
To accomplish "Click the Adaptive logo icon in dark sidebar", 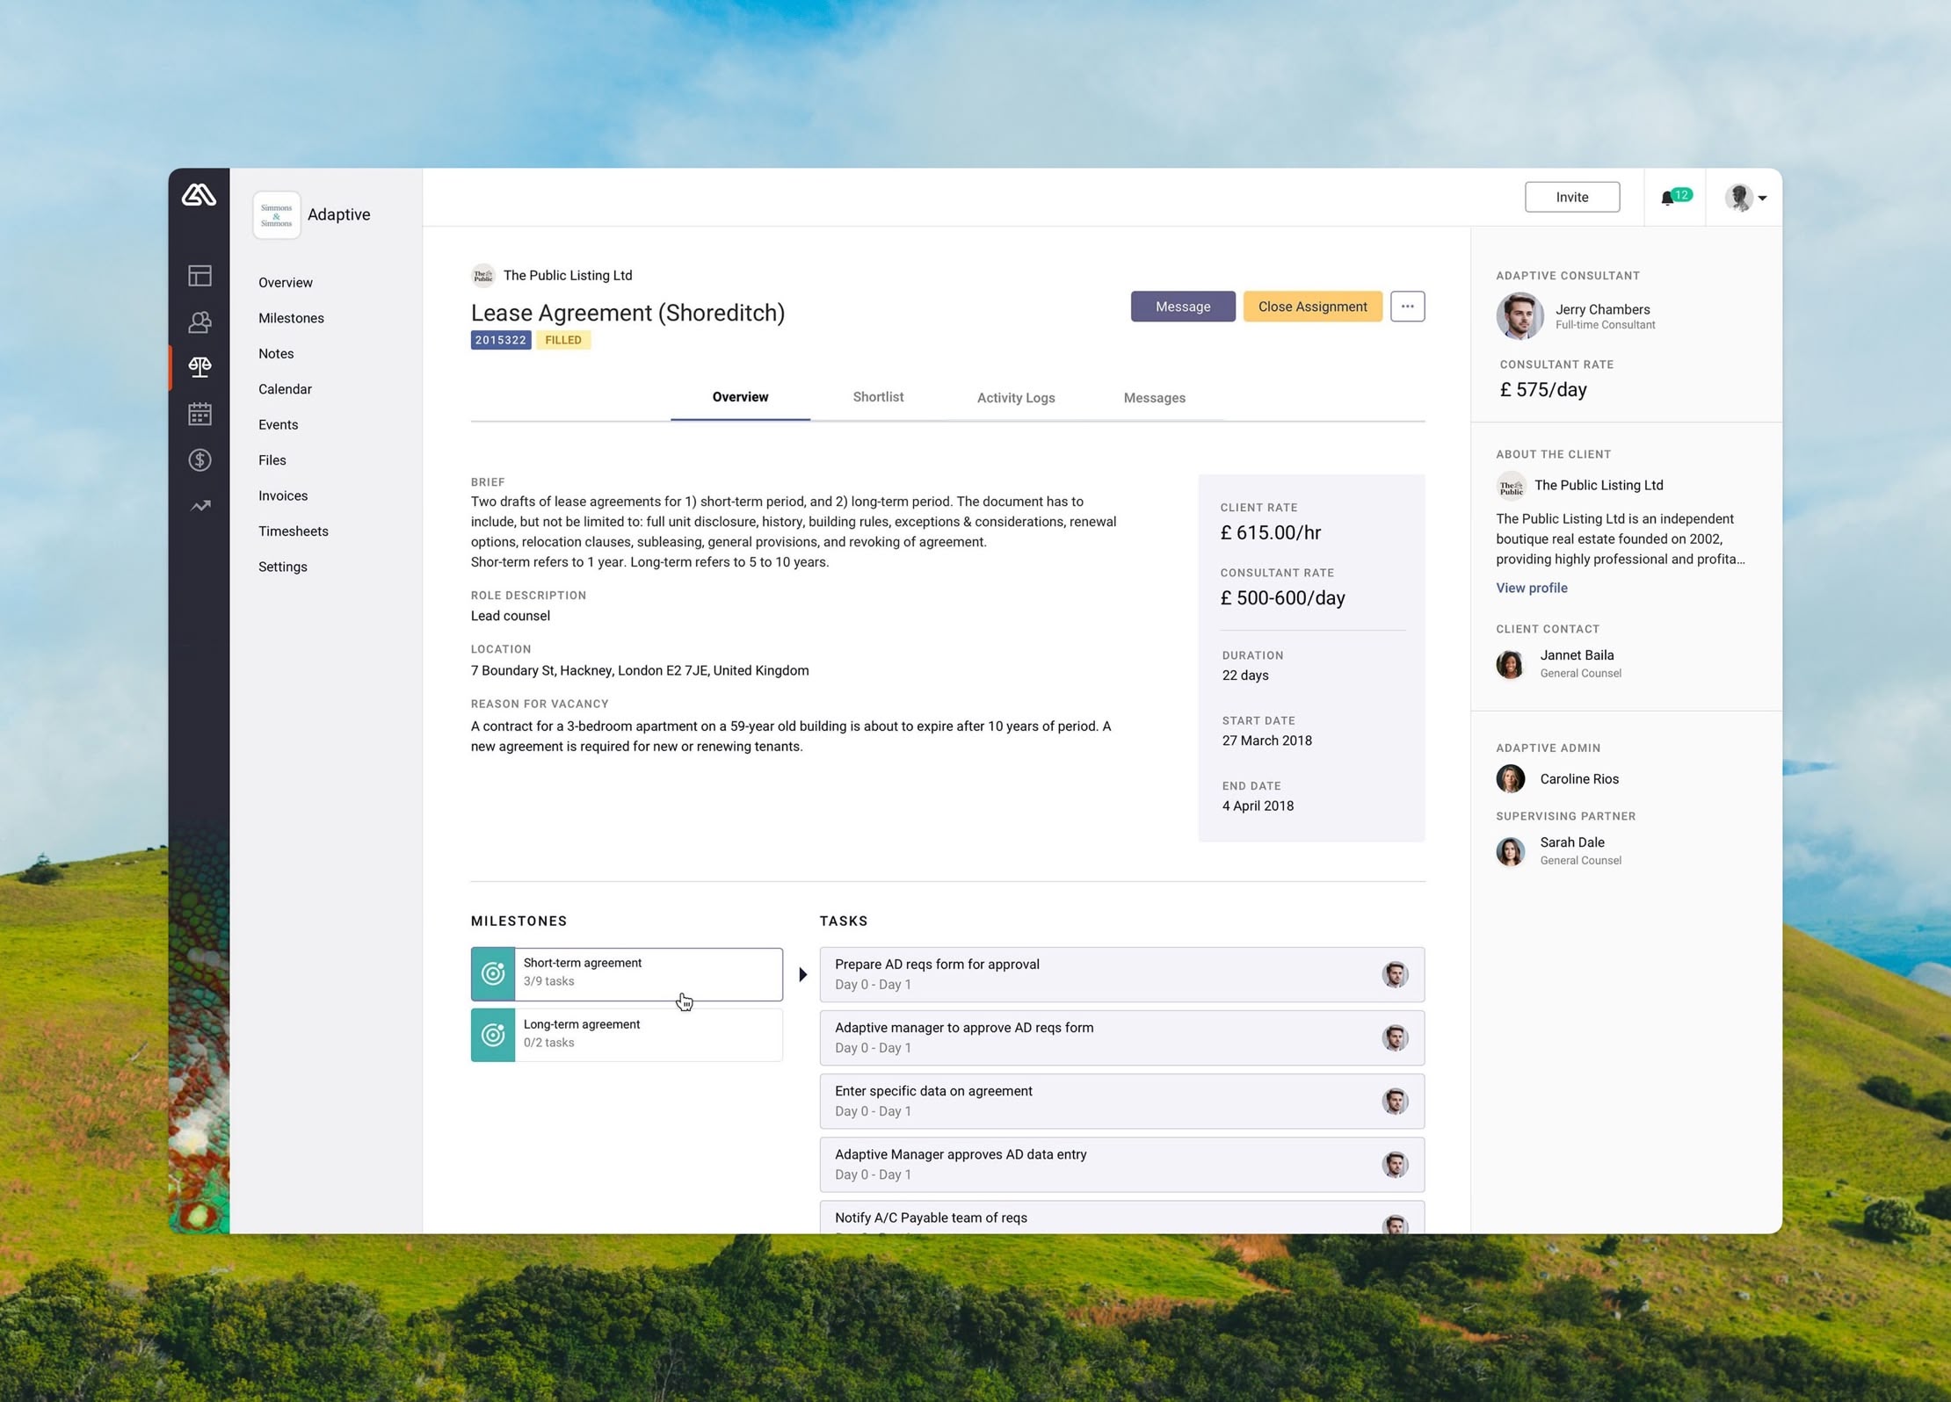I will click(x=199, y=194).
